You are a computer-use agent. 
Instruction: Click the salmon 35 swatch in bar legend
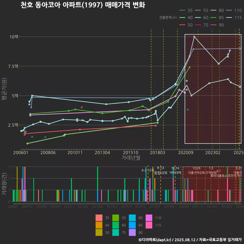(x=99, y=218)
